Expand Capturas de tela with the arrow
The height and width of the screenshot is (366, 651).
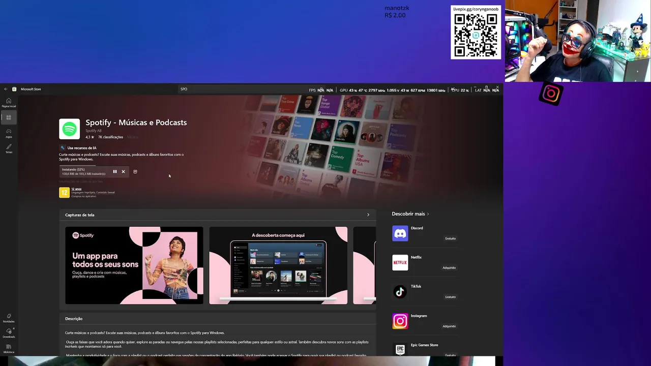[x=368, y=215]
